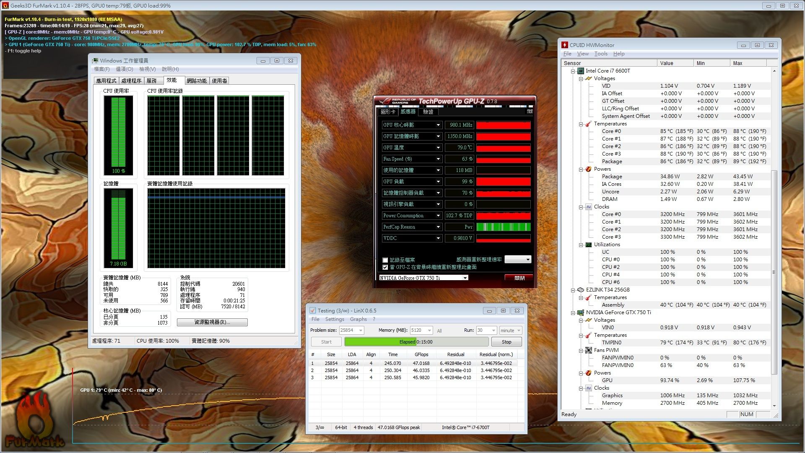Switch to 處理程序 tab in Task Manager

coord(131,81)
